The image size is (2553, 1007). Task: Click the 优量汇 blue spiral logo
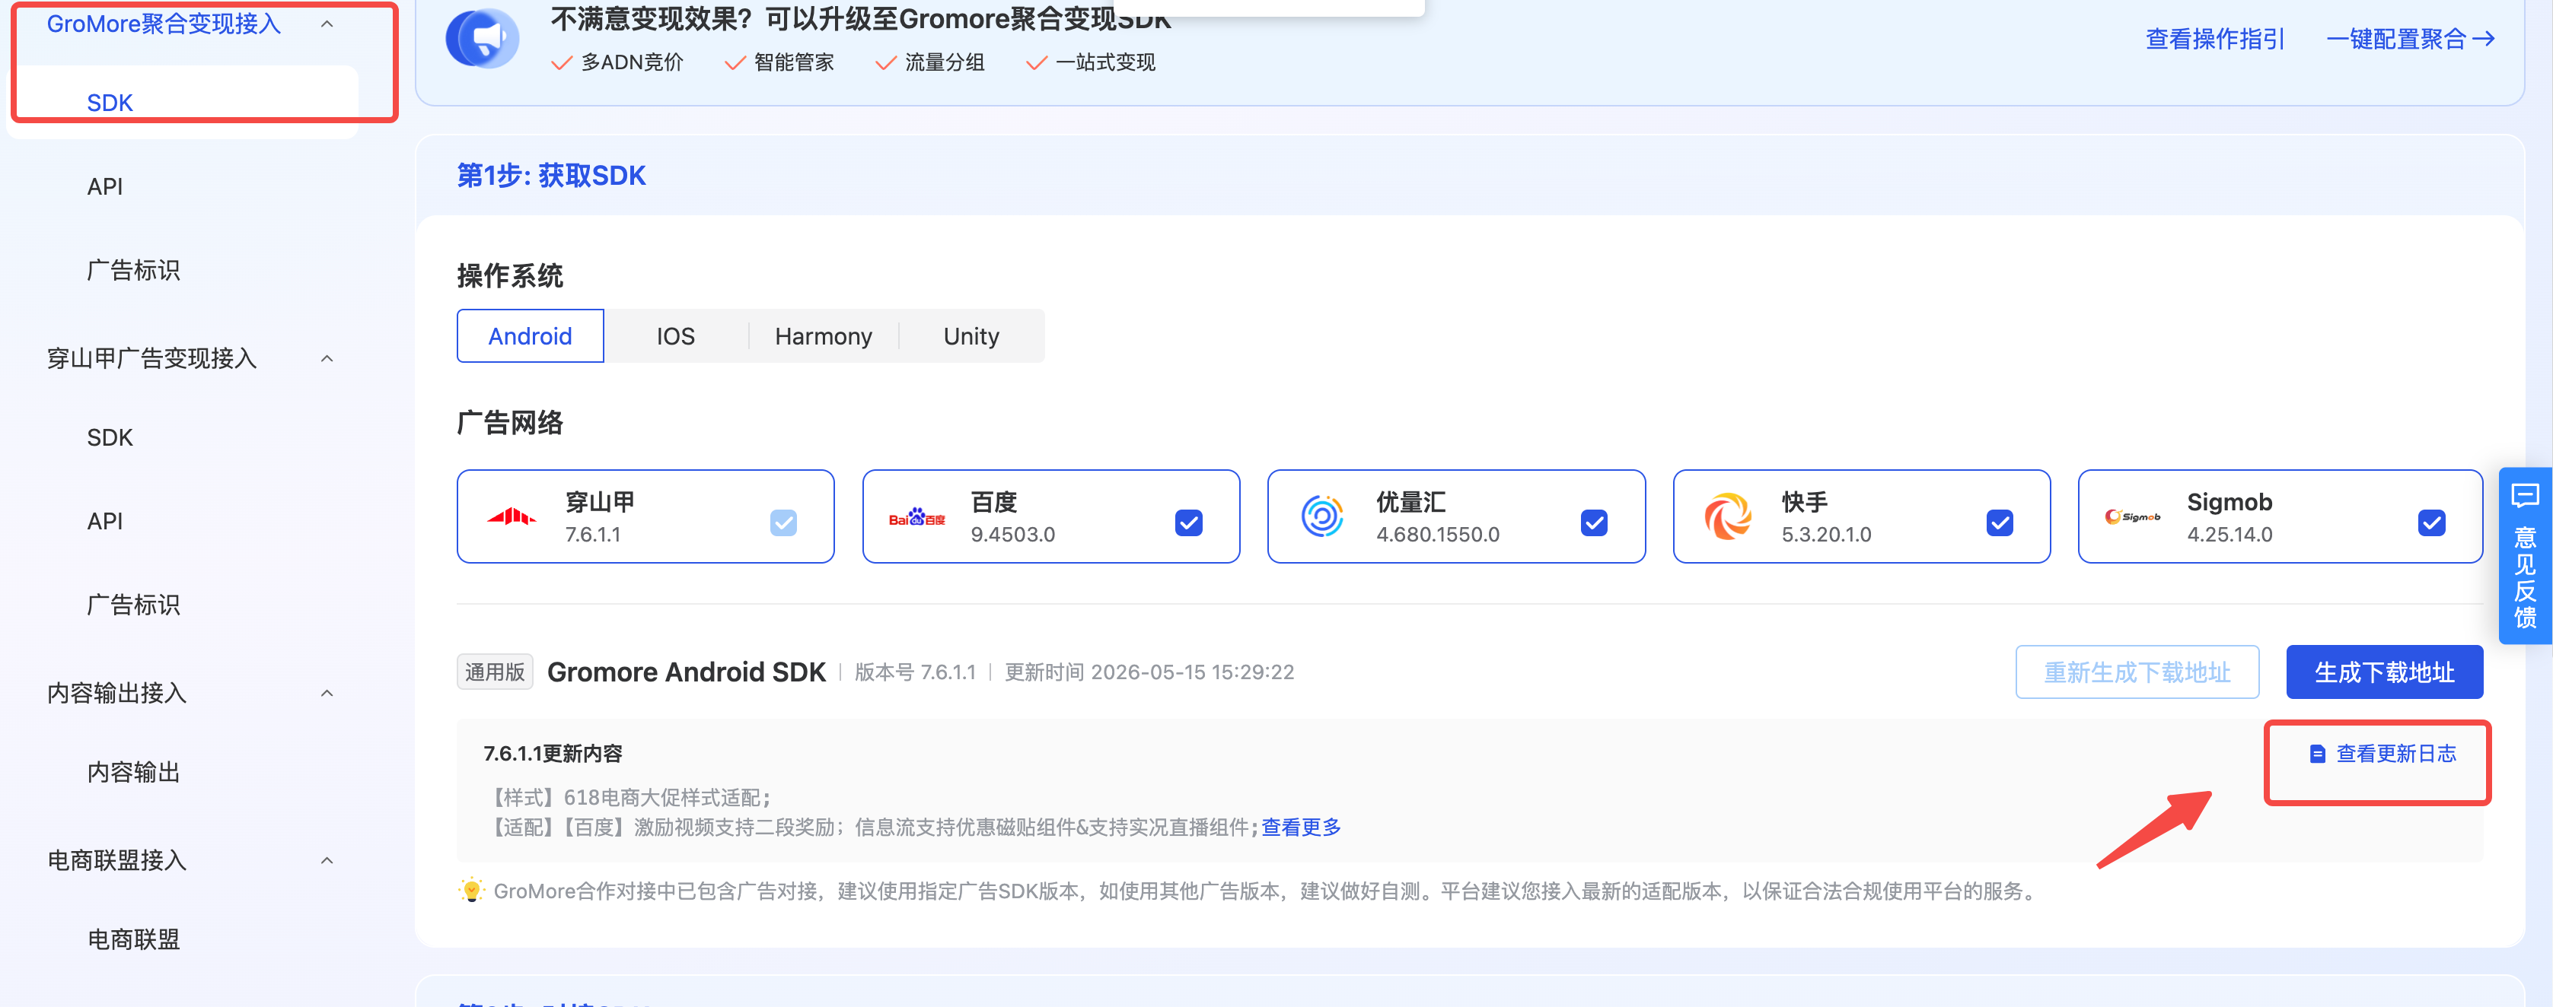[1322, 516]
